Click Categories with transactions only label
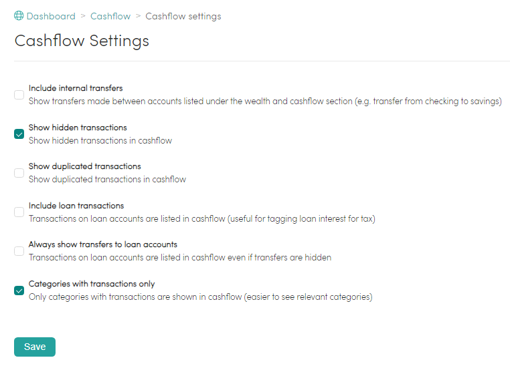Screen dimensions: 510x372 coord(92,284)
